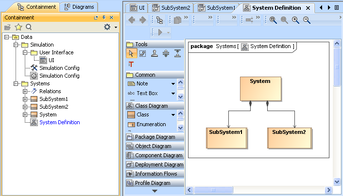Screen dimensions: 343x196
Task: Open the Information Flows palette group
Action: pyautogui.click(x=154, y=174)
